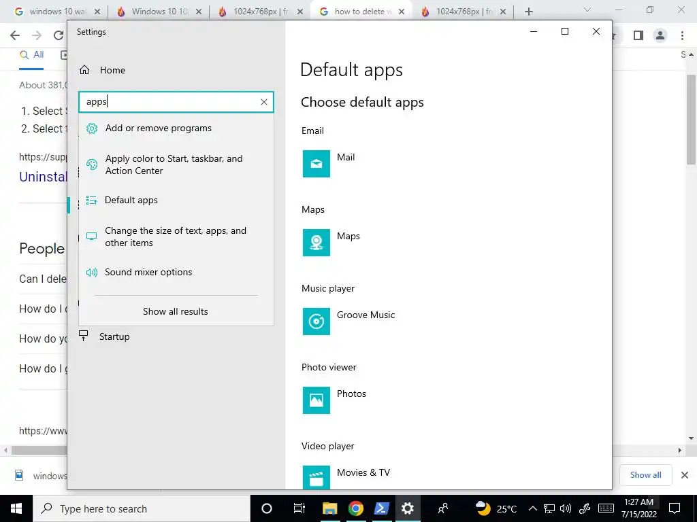
Task: Click the Movies & TV icon under Video player
Action: coord(317,477)
